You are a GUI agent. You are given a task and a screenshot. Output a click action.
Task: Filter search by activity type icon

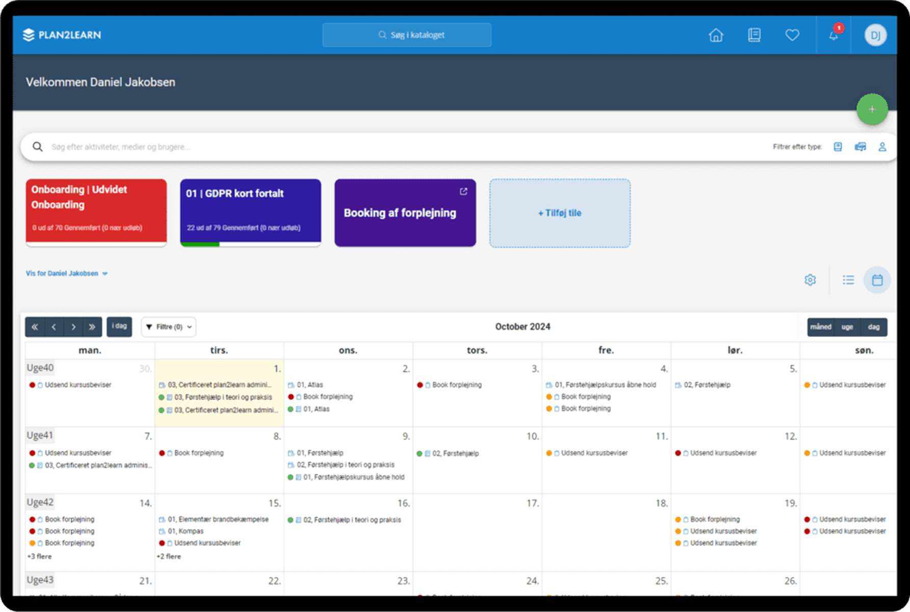point(838,147)
